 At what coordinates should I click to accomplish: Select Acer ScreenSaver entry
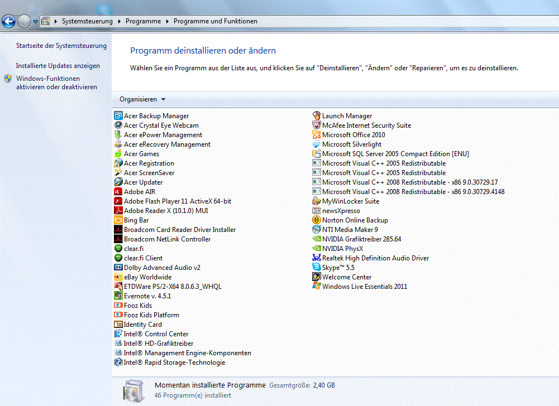[x=144, y=172]
